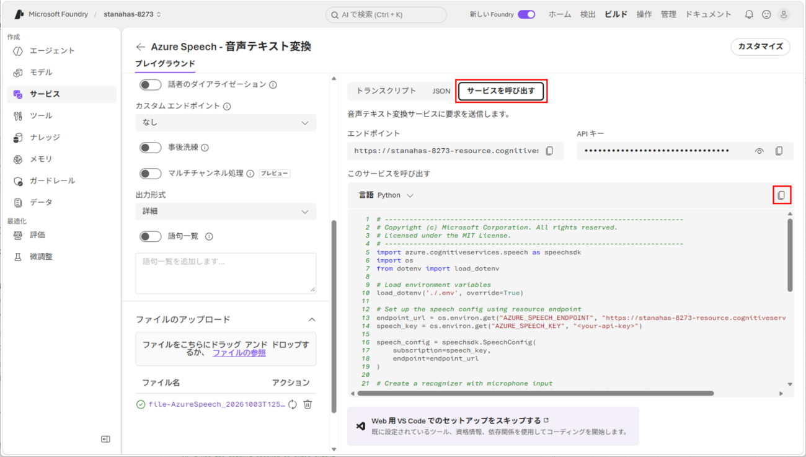Image resolution: width=806 pixels, height=457 pixels.
Task: Go to 検出 in top navigation
Action: pos(588,14)
